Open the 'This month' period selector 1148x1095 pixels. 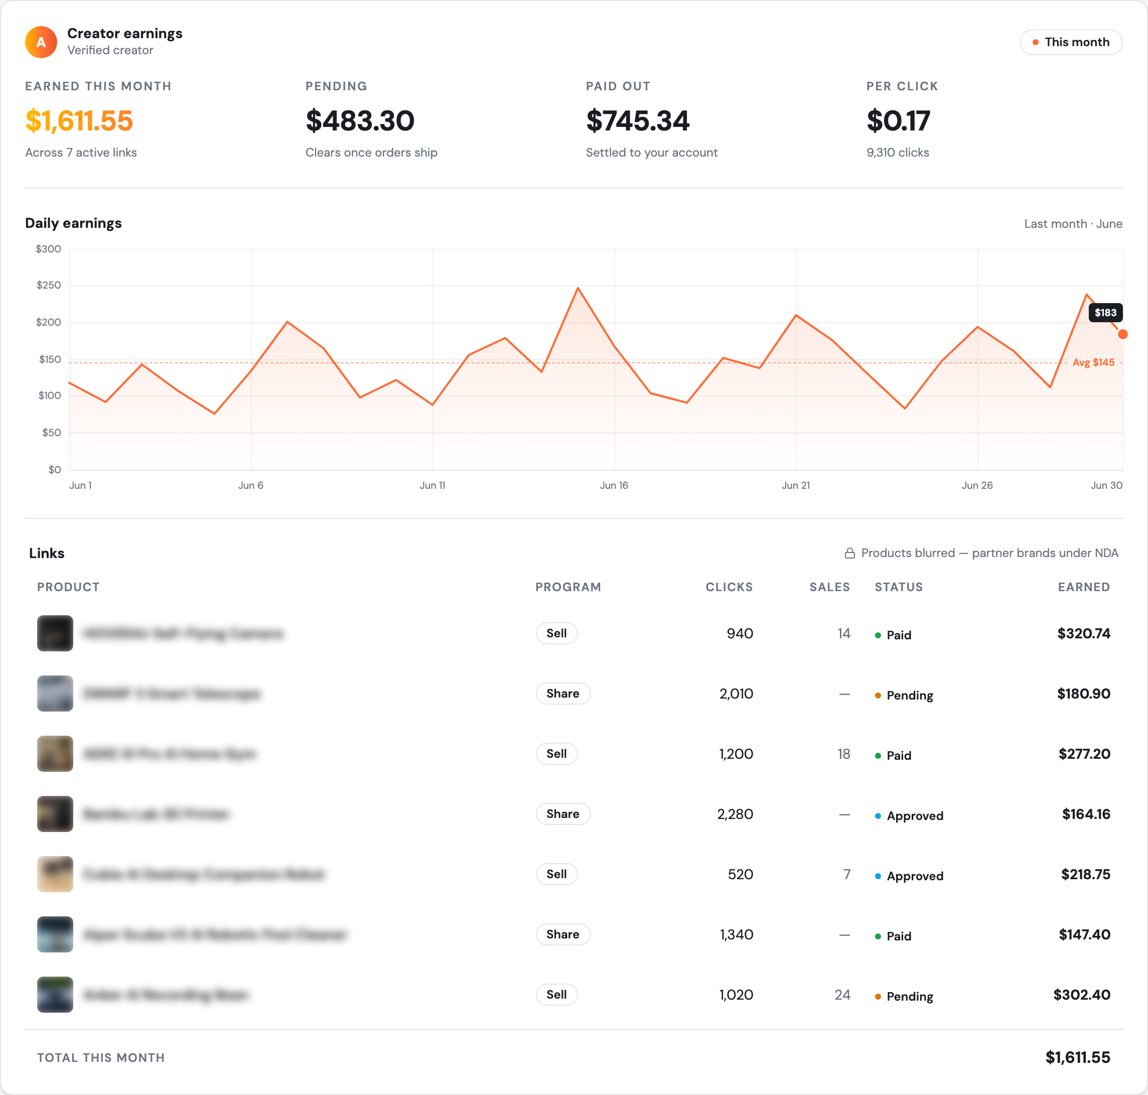click(1070, 42)
